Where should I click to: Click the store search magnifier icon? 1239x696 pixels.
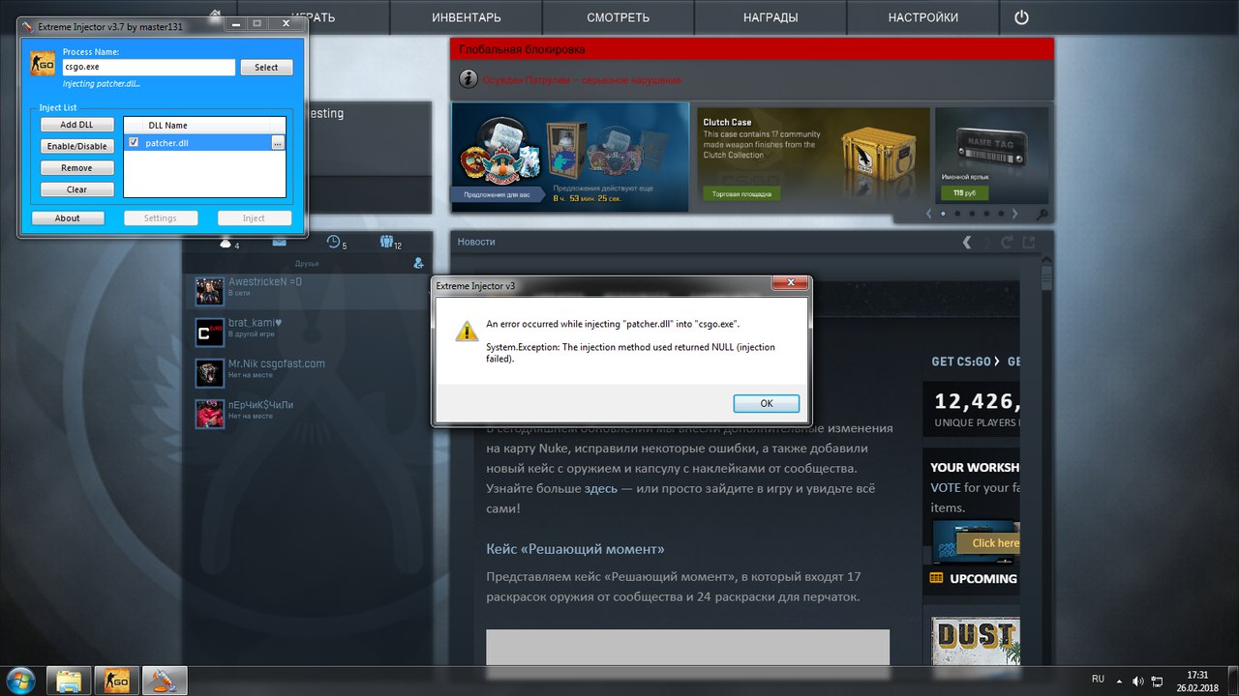coord(1042,214)
